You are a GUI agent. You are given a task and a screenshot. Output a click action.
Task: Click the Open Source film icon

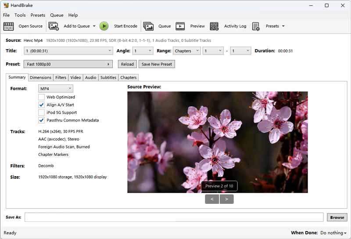pos(9,26)
